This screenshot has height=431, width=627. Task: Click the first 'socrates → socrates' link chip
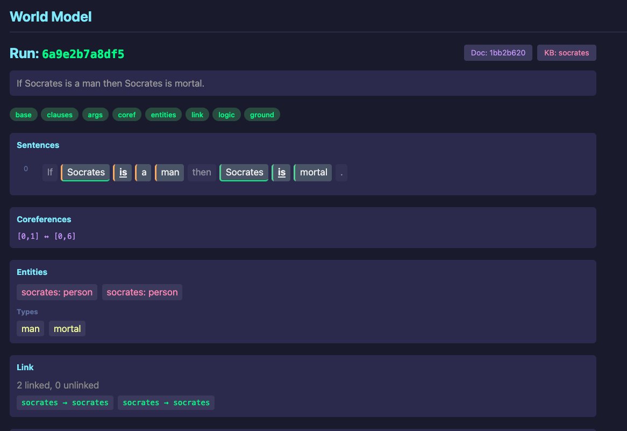pos(65,402)
